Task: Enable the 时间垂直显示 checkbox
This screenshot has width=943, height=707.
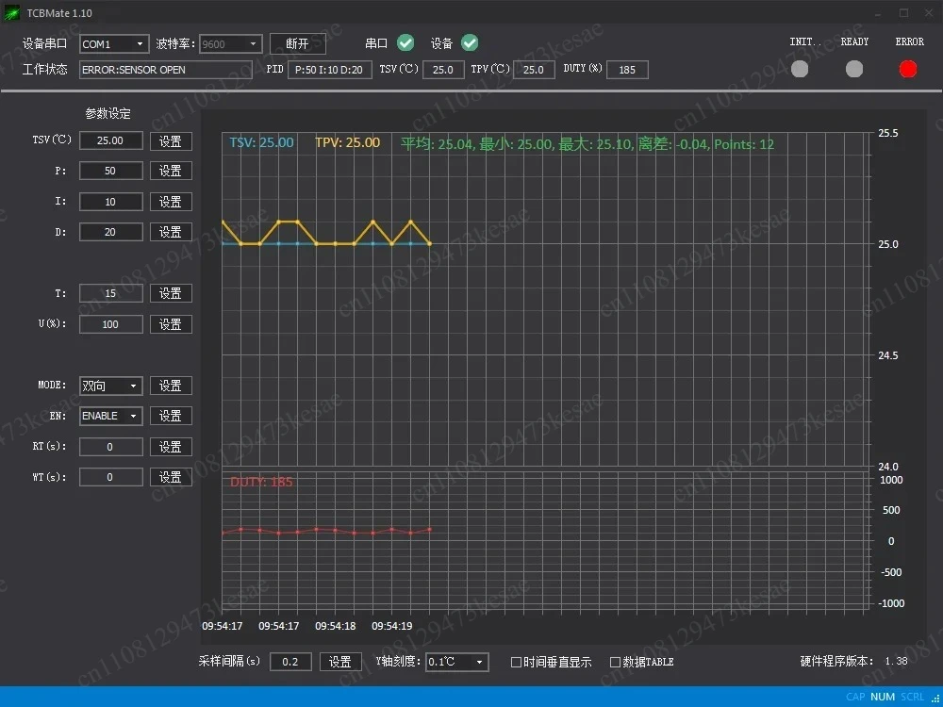Action: (x=516, y=662)
